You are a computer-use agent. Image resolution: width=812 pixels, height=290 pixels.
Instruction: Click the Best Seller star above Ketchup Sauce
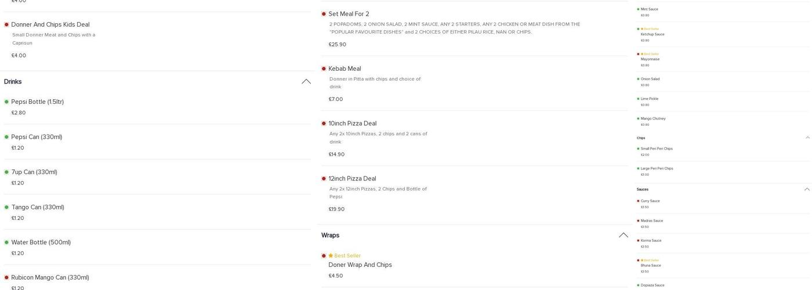(x=642, y=29)
